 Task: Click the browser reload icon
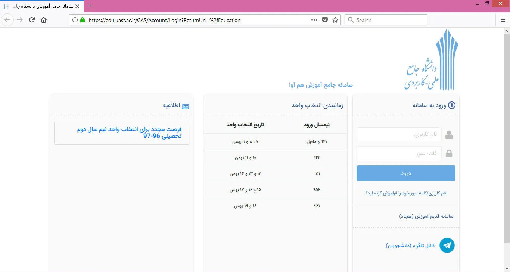32,20
